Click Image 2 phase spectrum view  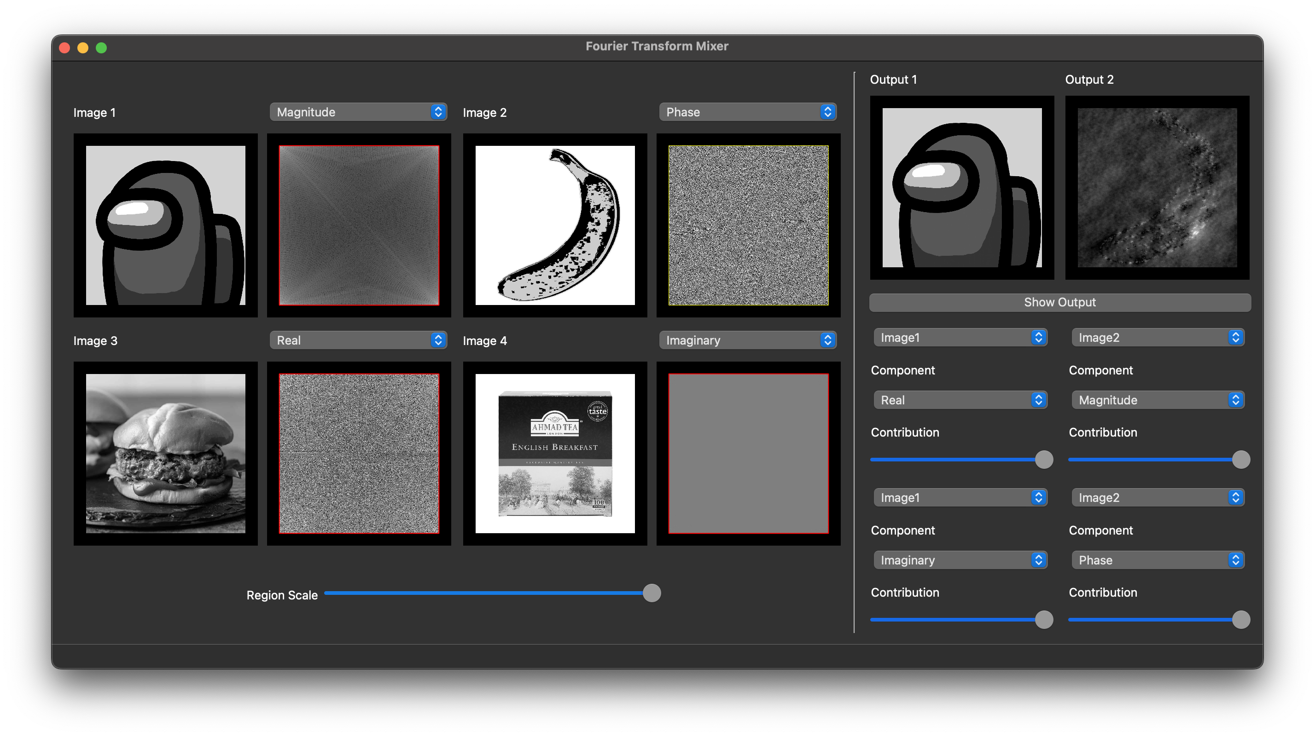point(748,225)
